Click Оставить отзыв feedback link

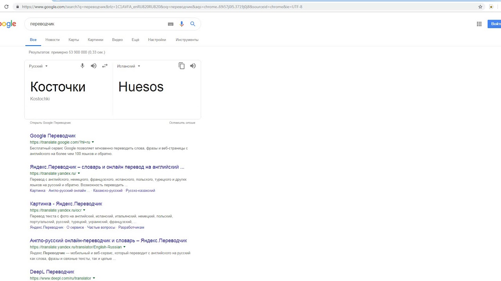(x=182, y=123)
